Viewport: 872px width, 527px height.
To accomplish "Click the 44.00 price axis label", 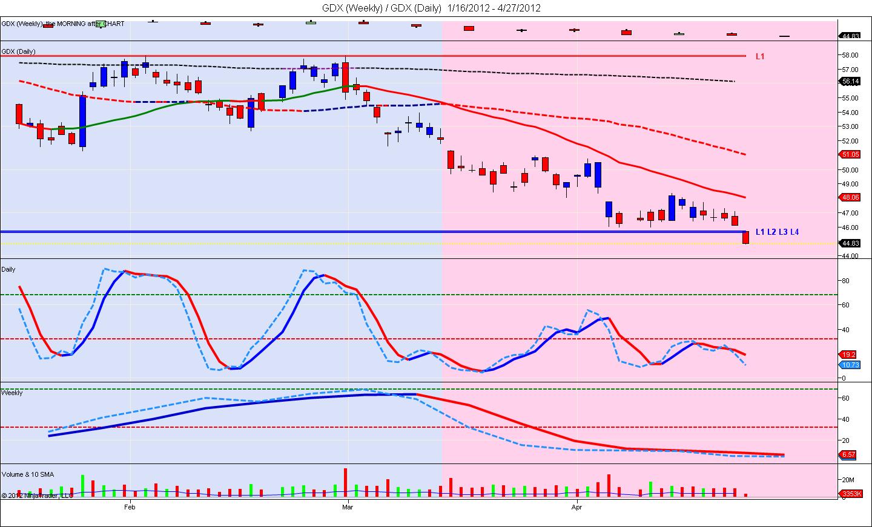I will click(x=851, y=256).
